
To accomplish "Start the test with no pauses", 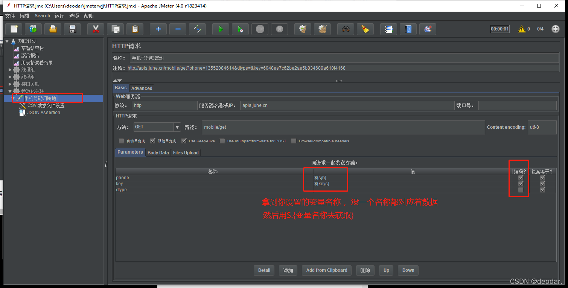I will point(240,29).
